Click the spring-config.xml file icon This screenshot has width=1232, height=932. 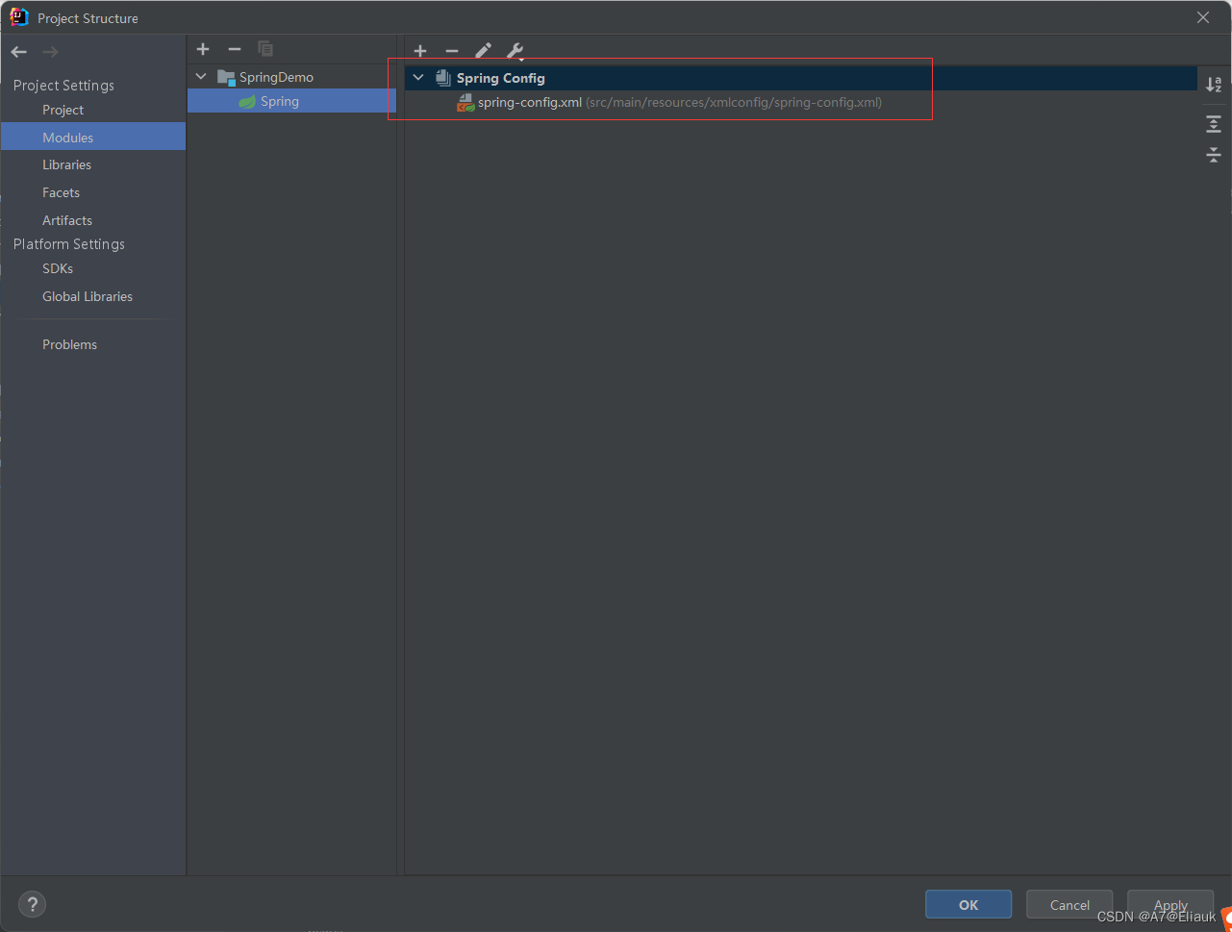tap(465, 103)
